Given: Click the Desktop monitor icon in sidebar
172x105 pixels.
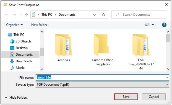Looking at the screenshot, I should 12,48.
